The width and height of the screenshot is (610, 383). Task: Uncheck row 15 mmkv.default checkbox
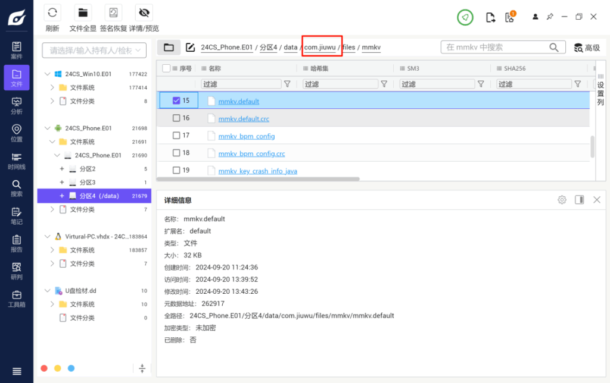pyautogui.click(x=175, y=101)
